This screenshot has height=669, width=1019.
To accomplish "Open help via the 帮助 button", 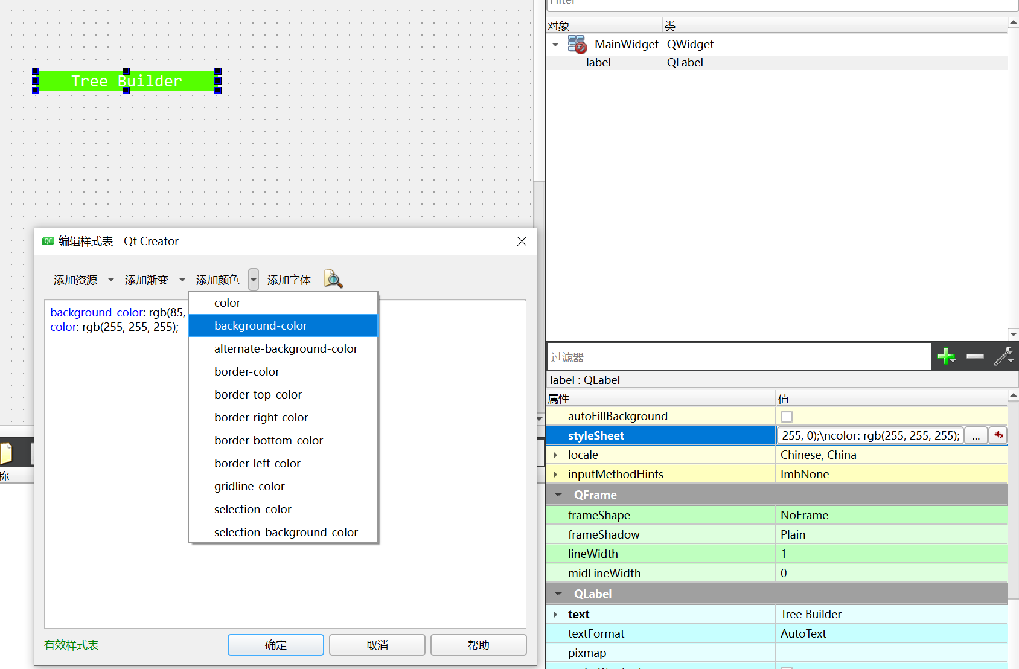I will click(x=479, y=645).
